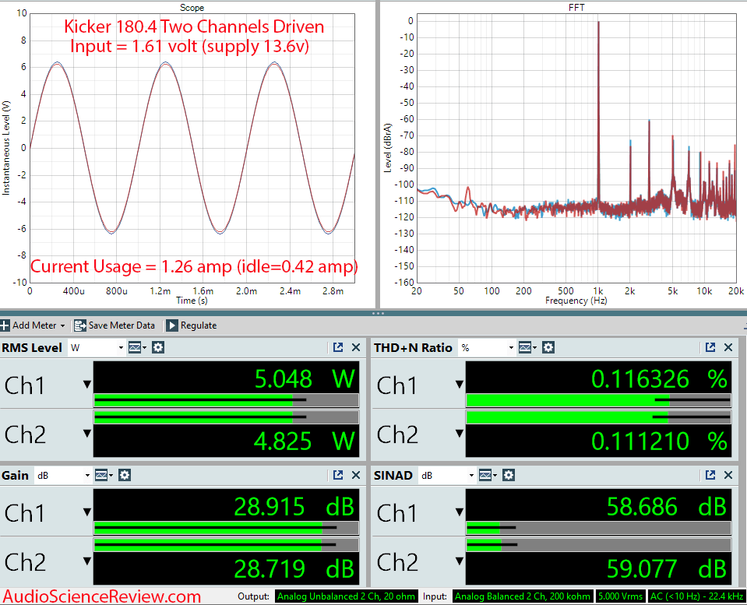Click SINAD Ch1 reading 58.686 dB
747x605 pixels.
click(667, 507)
